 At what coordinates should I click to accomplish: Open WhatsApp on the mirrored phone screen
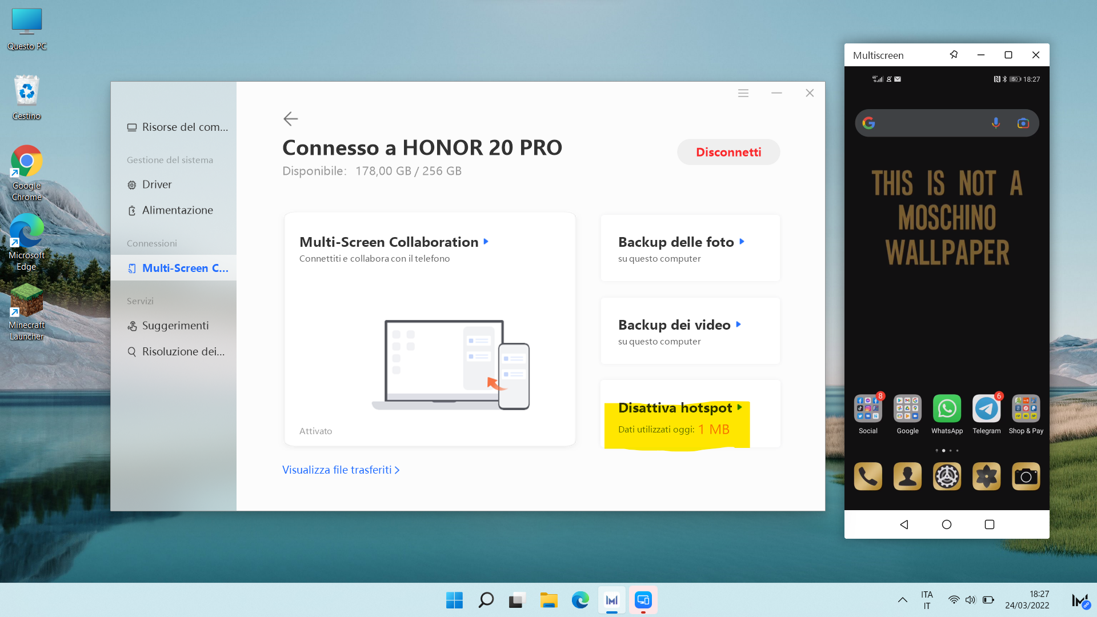pyautogui.click(x=947, y=408)
